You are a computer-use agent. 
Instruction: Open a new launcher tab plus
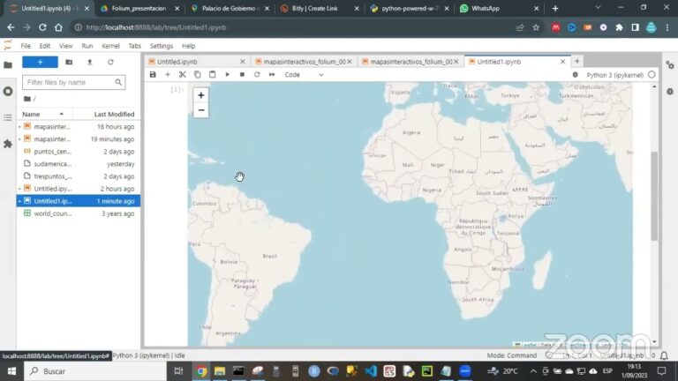pyautogui.click(x=576, y=62)
